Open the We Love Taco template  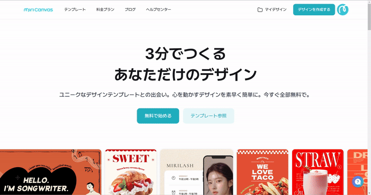[262, 172]
